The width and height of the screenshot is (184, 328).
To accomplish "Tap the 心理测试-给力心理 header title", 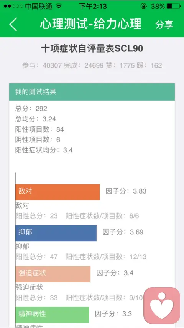I will point(90,24).
